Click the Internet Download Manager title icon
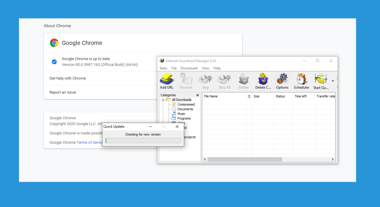This screenshot has width=380, height=207. (x=162, y=60)
